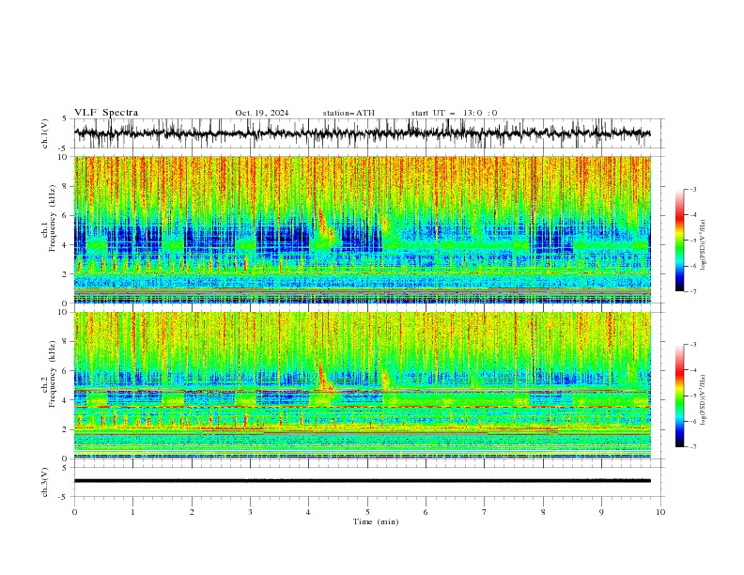Click the "0" tick on the time axis
This screenshot has width=744, height=575.
(74, 512)
